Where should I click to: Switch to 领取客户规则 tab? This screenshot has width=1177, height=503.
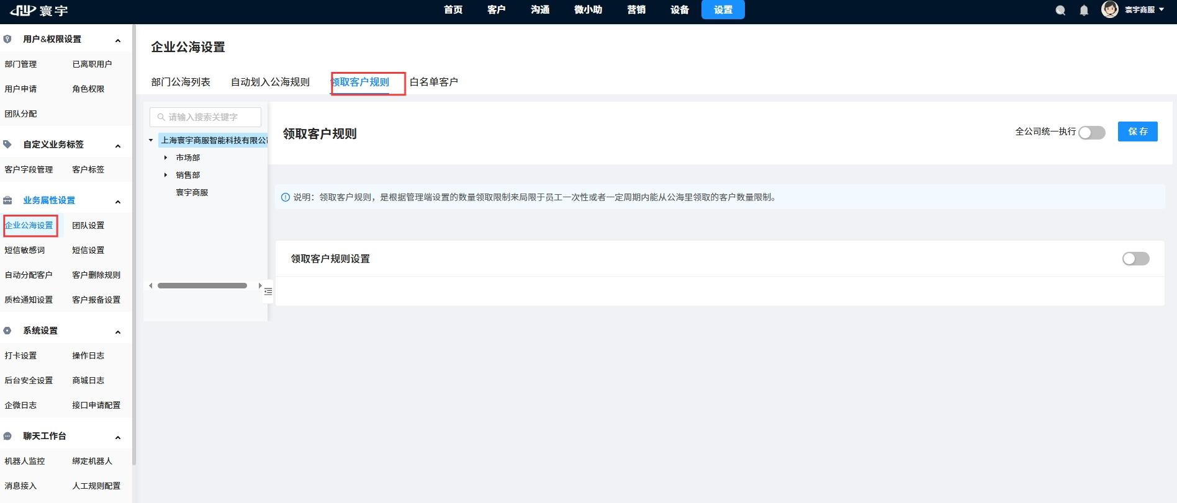[x=360, y=82]
